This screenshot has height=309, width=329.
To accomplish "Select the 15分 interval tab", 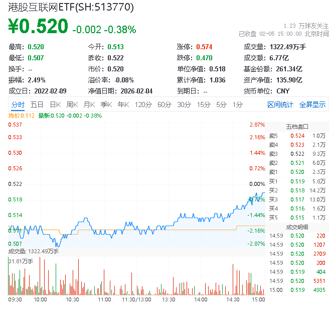I will pos(203,105).
